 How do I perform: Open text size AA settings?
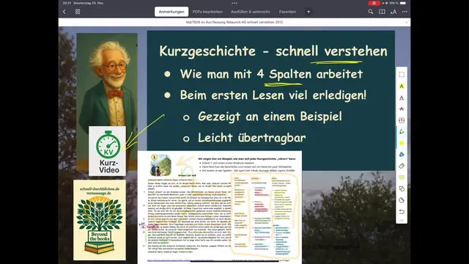click(394, 12)
